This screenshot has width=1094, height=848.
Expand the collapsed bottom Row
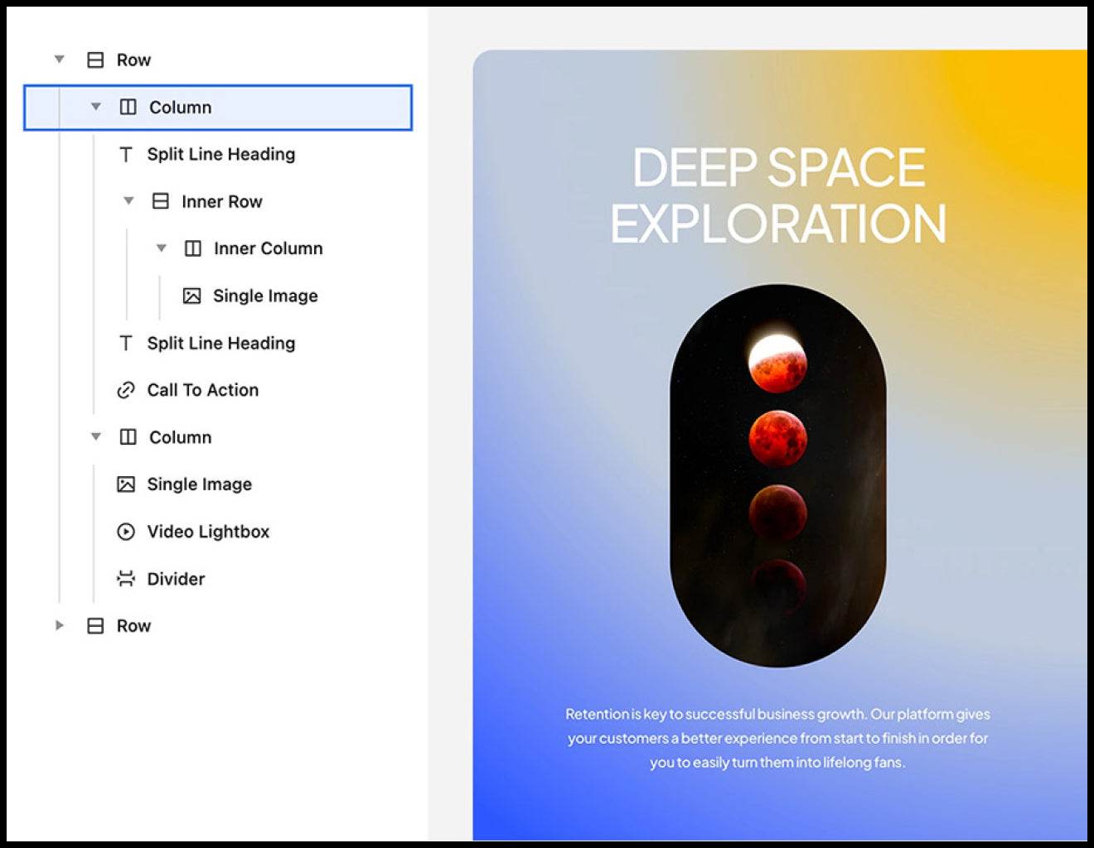point(60,626)
